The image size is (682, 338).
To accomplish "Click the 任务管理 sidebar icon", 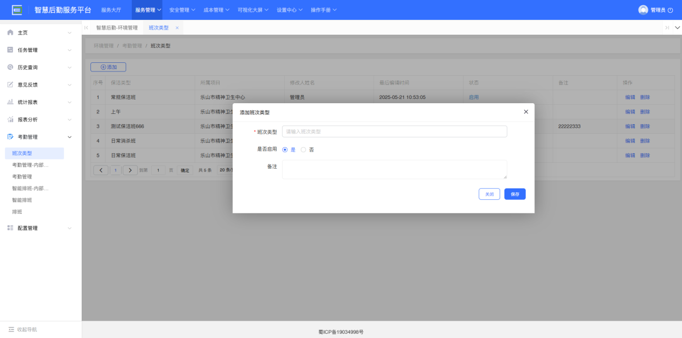I will 10,50.
